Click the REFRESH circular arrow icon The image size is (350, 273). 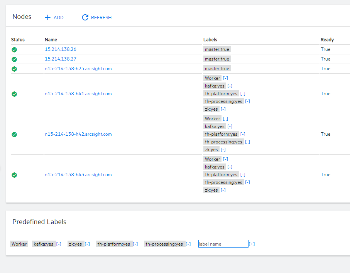pyautogui.click(x=85, y=17)
